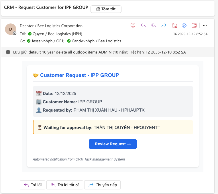Screen dimensions: 218x194
Task: Click the Trả lời tất cả button
Action: point(65,185)
